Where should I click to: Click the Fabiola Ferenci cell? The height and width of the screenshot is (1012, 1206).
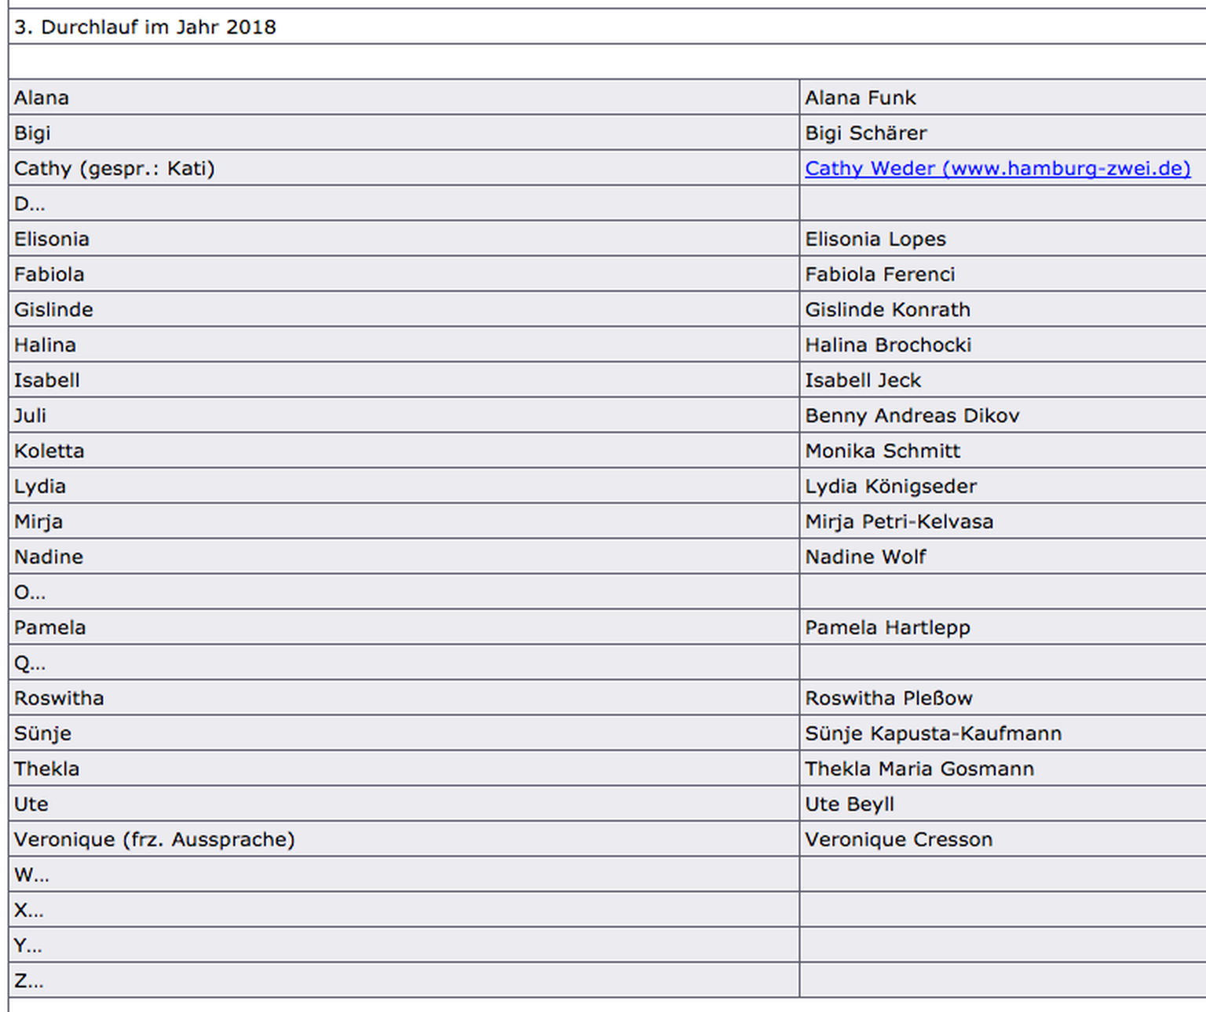(x=880, y=274)
